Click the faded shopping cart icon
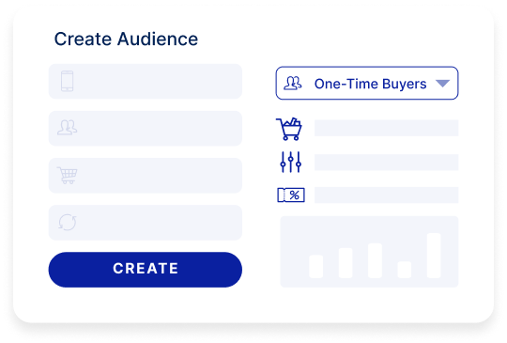 (68, 176)
